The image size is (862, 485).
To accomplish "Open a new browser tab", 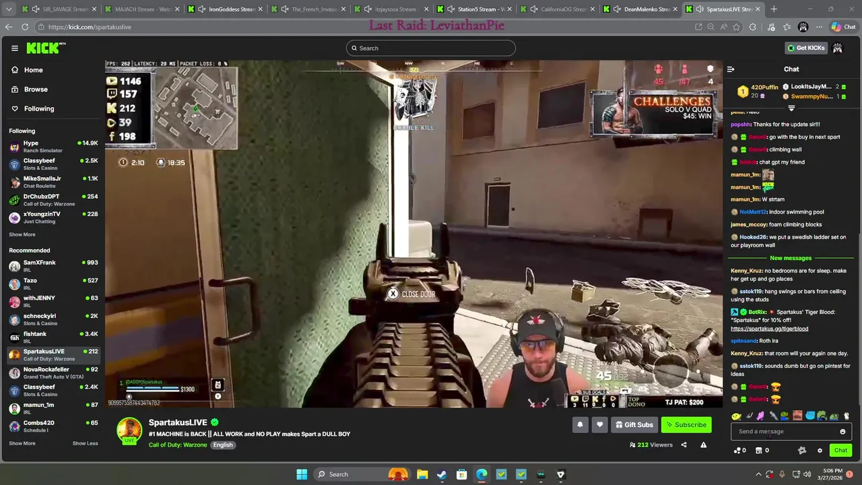I will (x=774, y=9).
